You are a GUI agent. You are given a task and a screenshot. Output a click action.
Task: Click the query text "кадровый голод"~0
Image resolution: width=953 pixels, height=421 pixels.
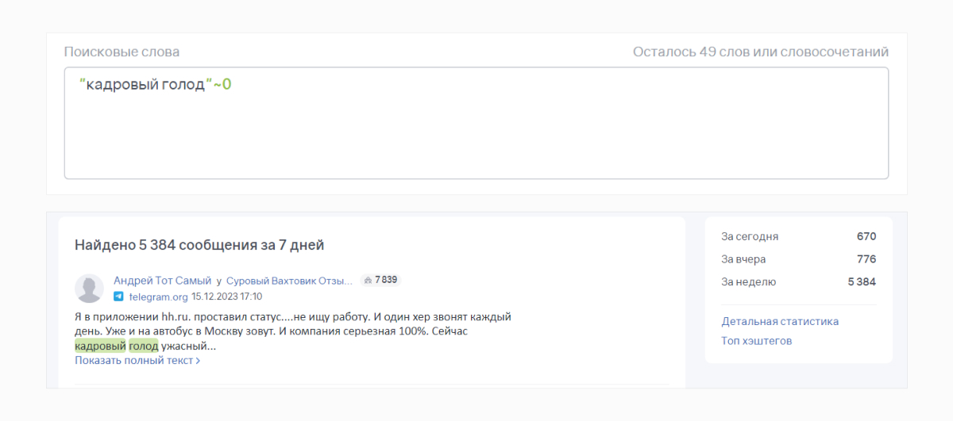click(155, 84)
